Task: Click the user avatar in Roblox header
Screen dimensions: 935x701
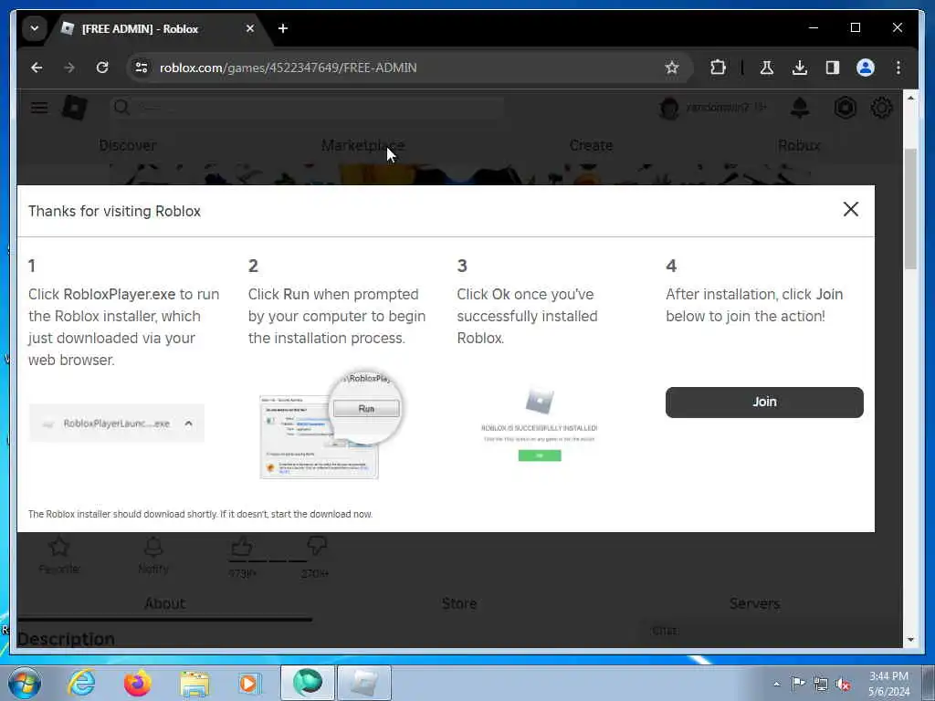Action: [x=669, y=108]
